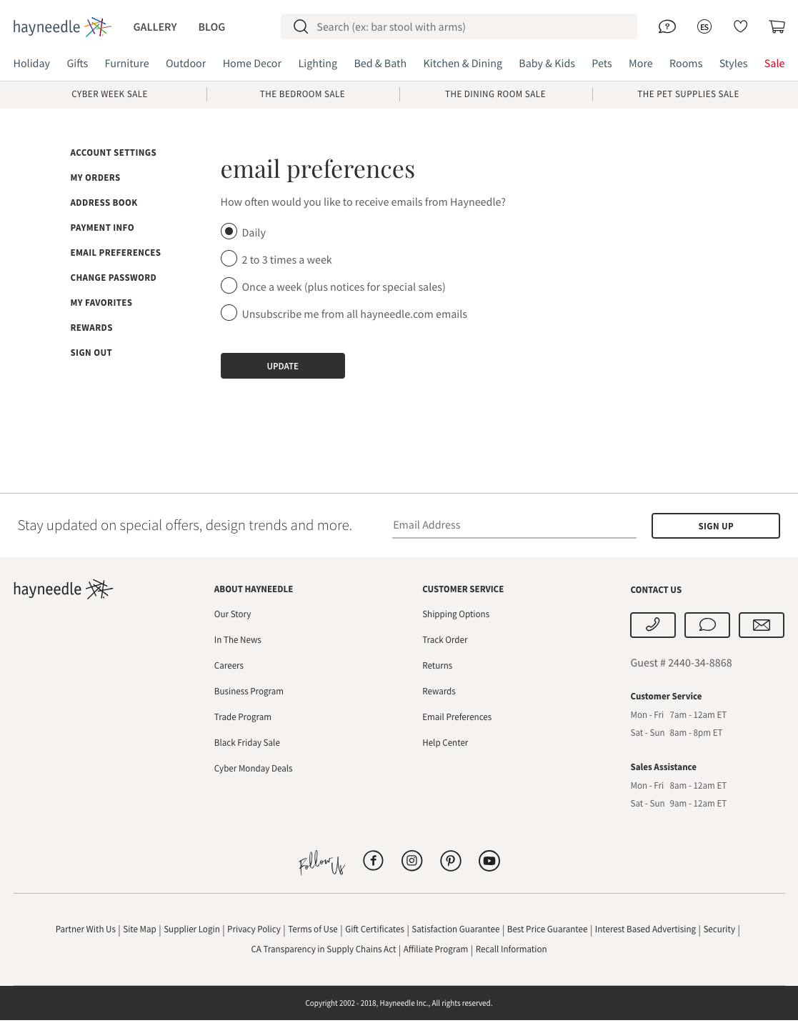Focus the Email Address newsletter field

(514, 525)
